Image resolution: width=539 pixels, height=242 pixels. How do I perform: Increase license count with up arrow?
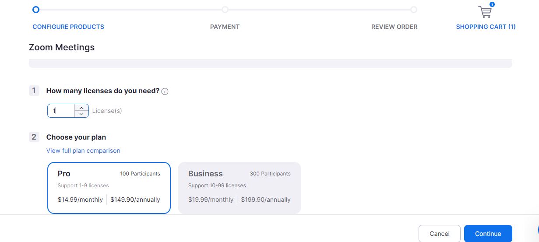point(81,108)
